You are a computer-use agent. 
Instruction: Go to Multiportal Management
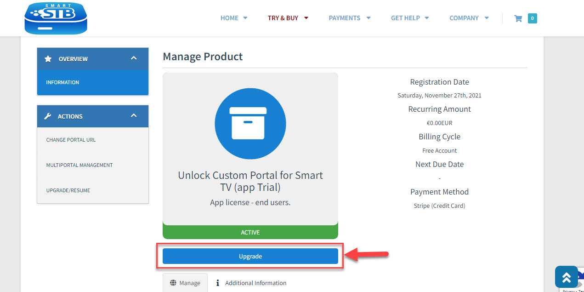point(79,165)
